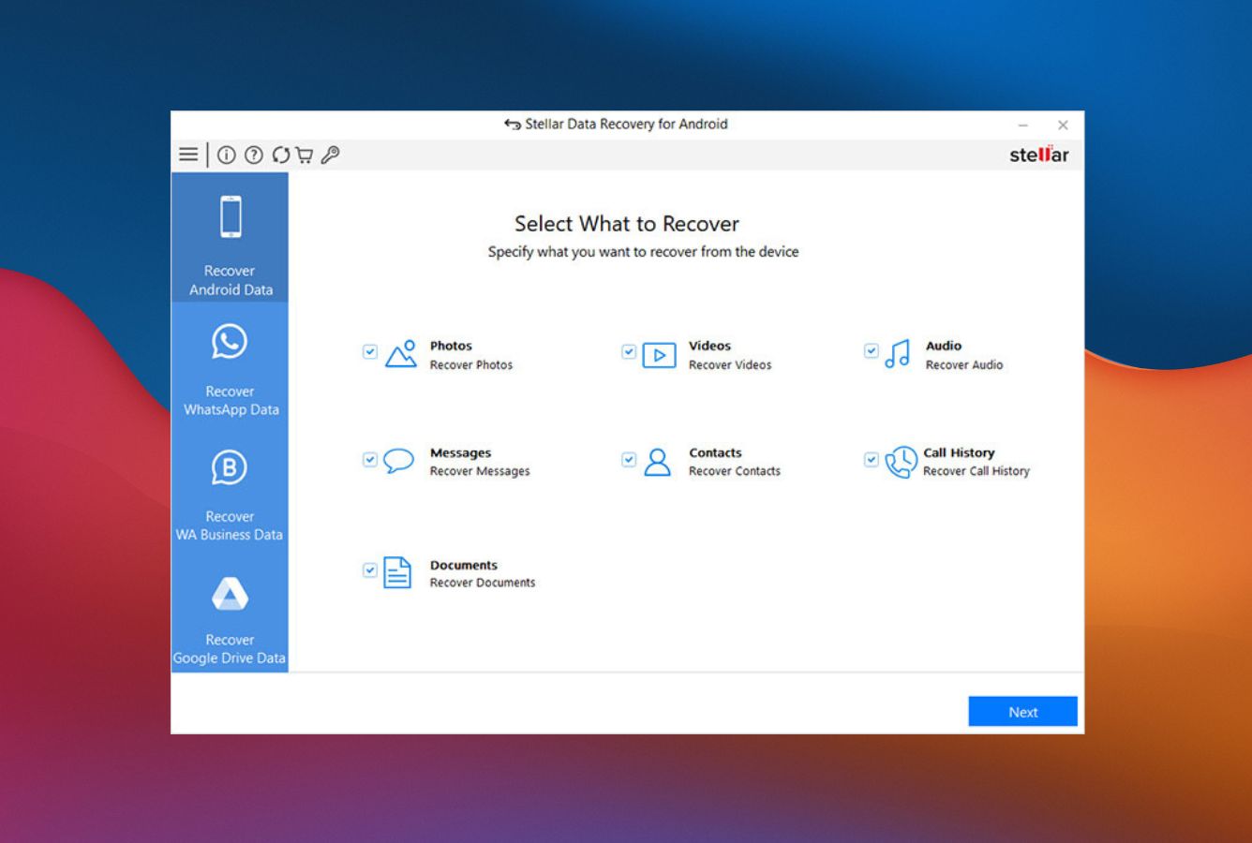Click the Call History phone clock icon
The image size is (1252, 843).
click(902, 462)
